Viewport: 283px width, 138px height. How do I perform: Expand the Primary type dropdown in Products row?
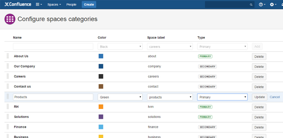click(222, 97)
